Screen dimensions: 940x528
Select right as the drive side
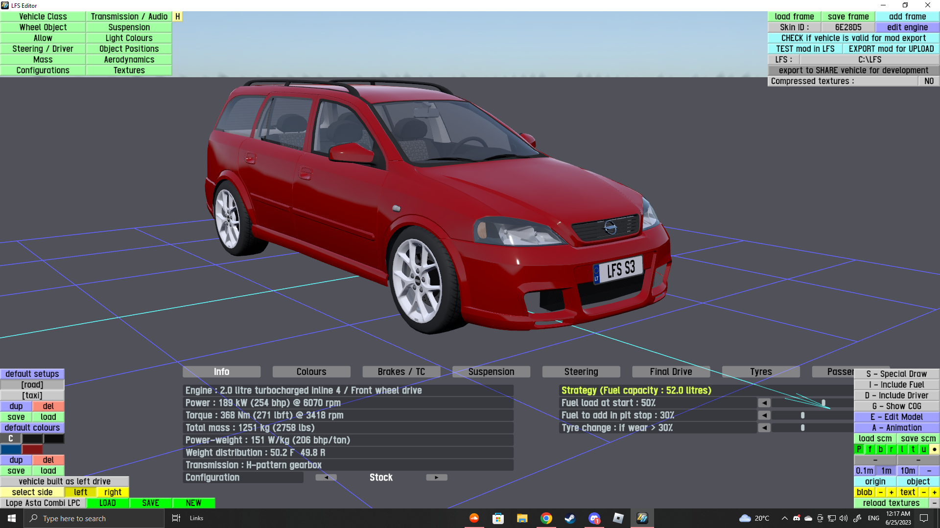(113, 492)
